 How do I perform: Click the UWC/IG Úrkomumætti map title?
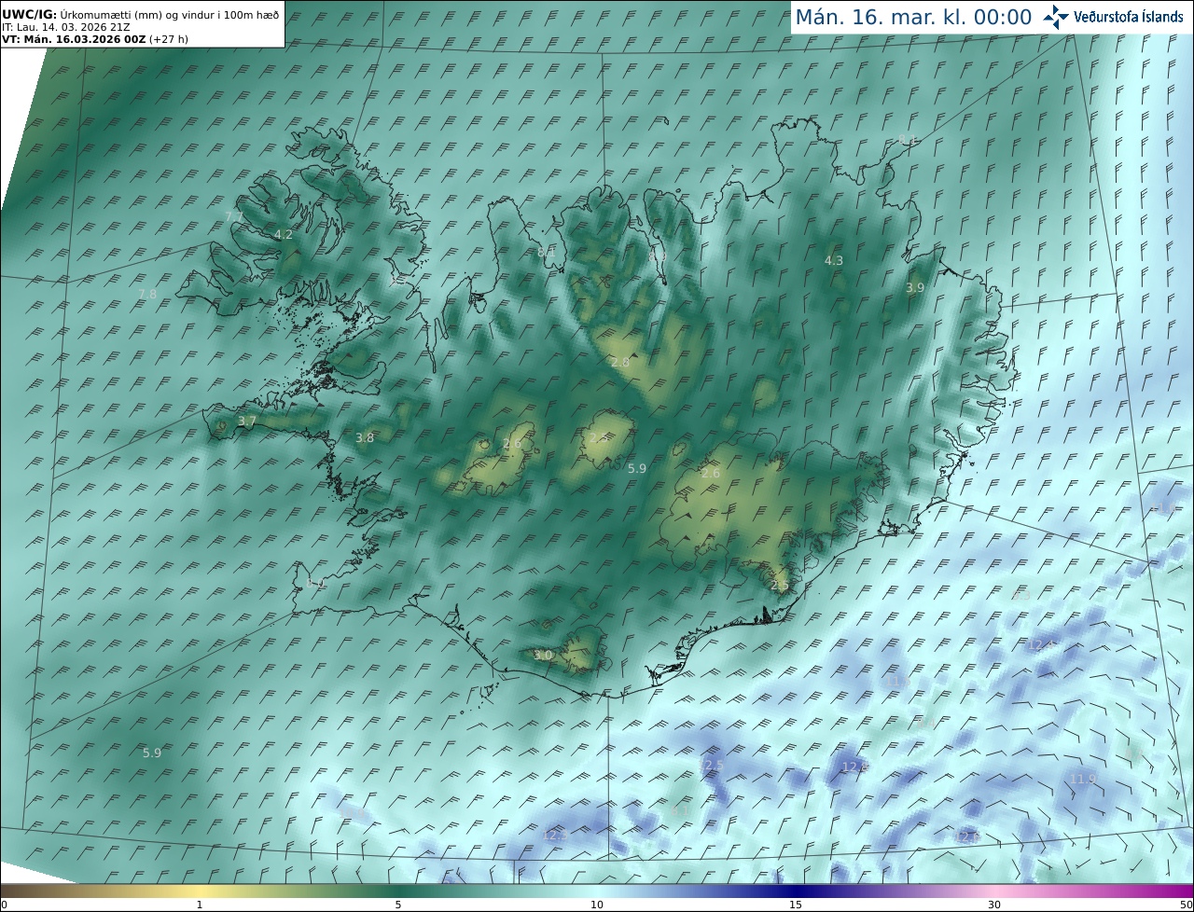click(x=140, y=15)
